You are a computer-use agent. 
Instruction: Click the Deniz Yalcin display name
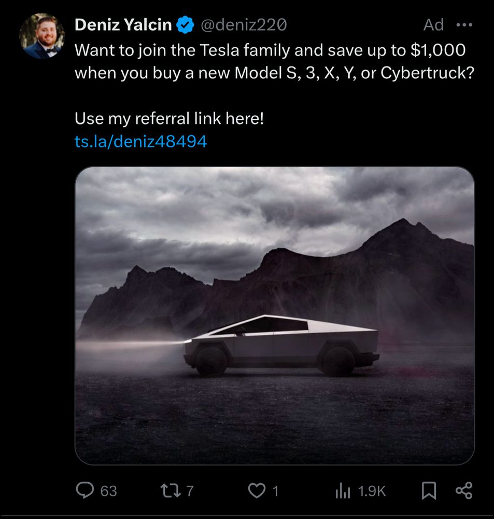[x=123, y=23]
